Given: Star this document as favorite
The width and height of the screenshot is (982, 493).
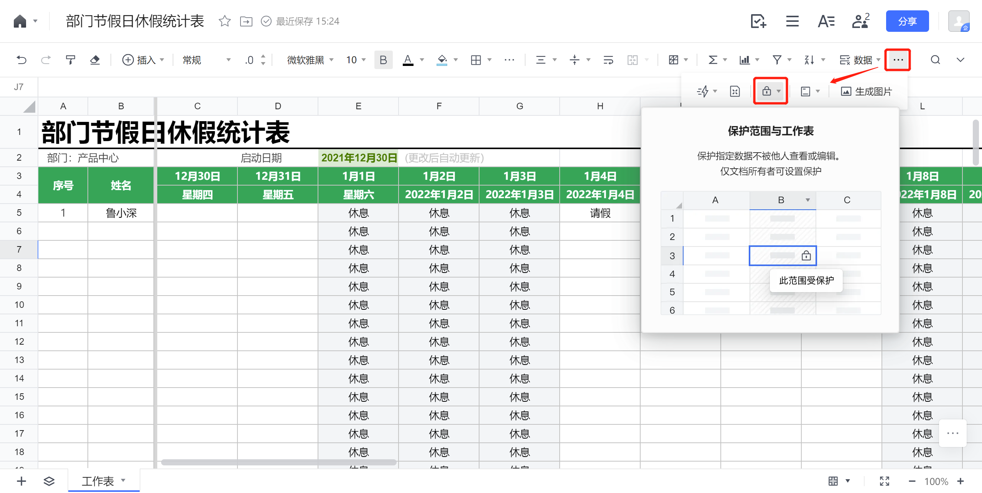Looking at the screenshot, I should click(224, 21).
